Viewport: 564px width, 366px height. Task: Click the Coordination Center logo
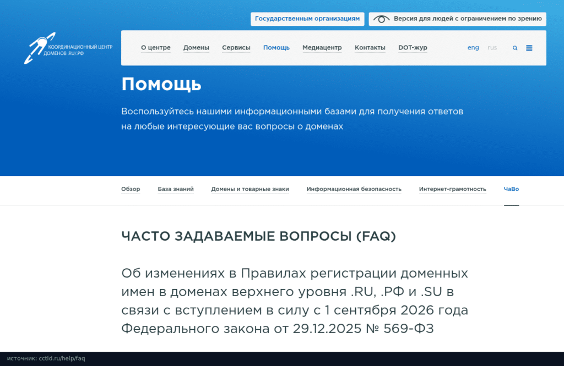(68, 48)
